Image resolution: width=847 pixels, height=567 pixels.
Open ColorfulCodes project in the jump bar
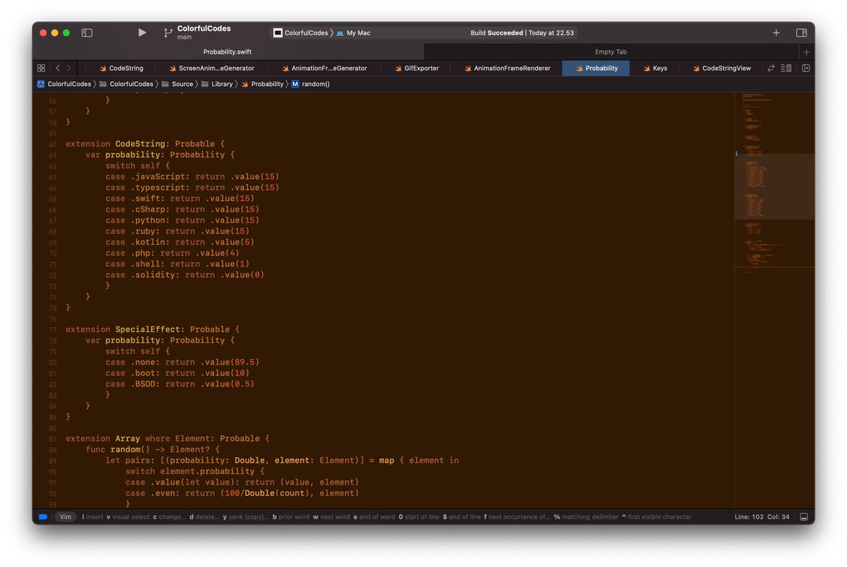[x=64, y=84]
